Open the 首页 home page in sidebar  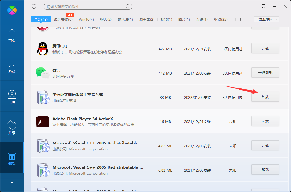click(12, 35)
